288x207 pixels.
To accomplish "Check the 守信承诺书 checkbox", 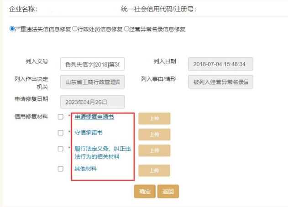I will [x=61, y=133].
